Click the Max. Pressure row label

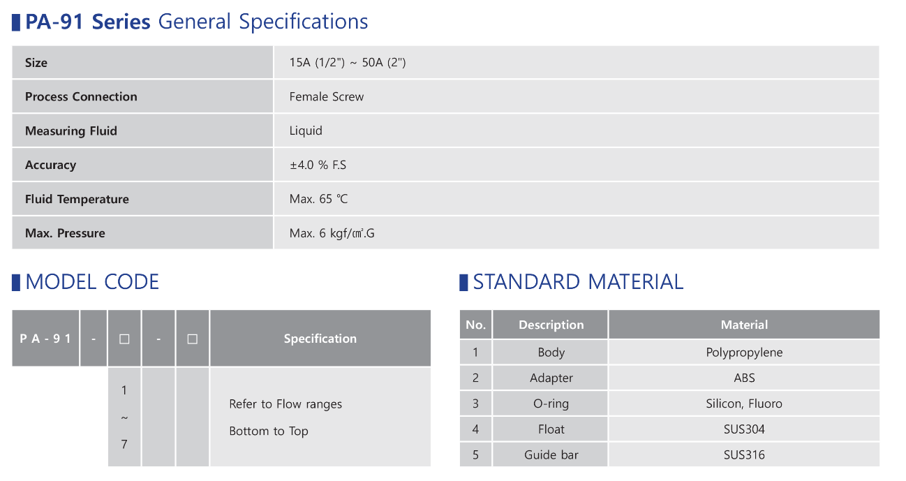pos(142,233)
